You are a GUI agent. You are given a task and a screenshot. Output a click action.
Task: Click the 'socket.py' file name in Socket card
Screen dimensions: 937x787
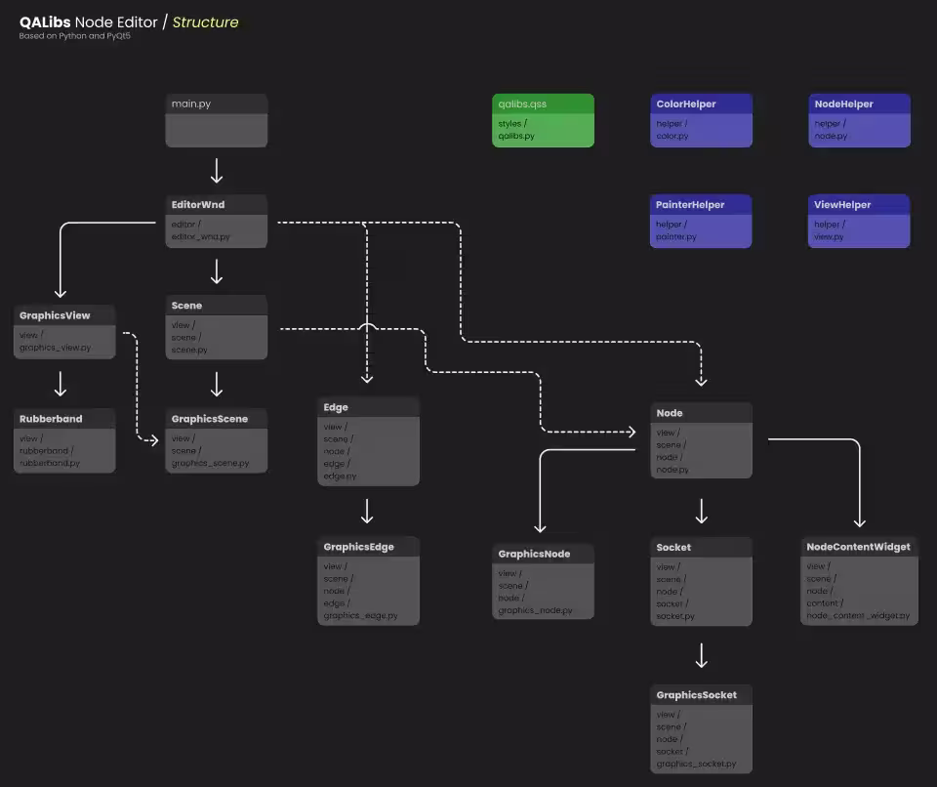pos(675,616)
